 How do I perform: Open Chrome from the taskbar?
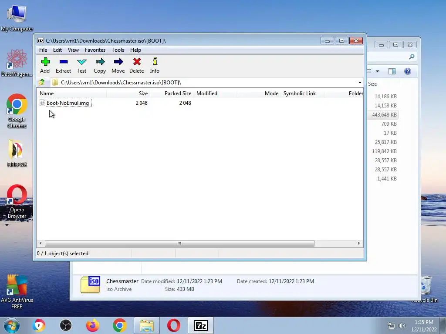[x=119, y=325]
